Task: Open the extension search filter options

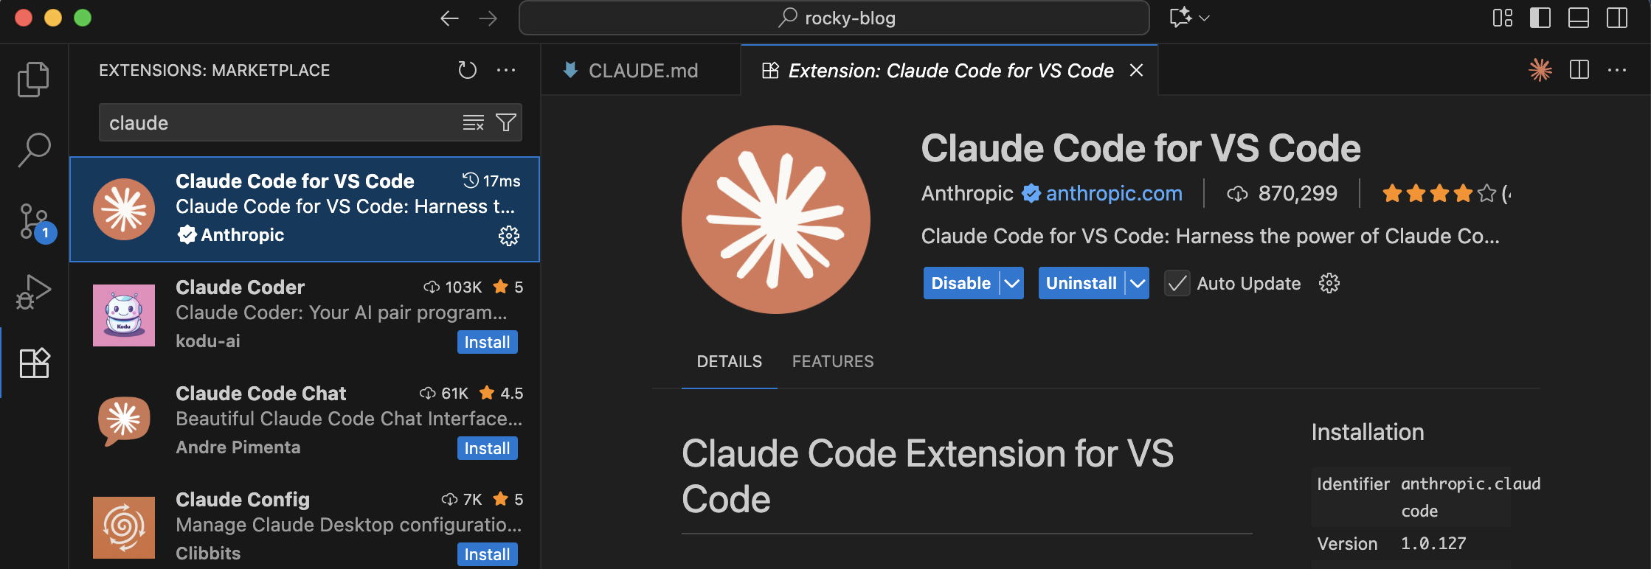Action: pyautogui.click(x=506, y=122)
